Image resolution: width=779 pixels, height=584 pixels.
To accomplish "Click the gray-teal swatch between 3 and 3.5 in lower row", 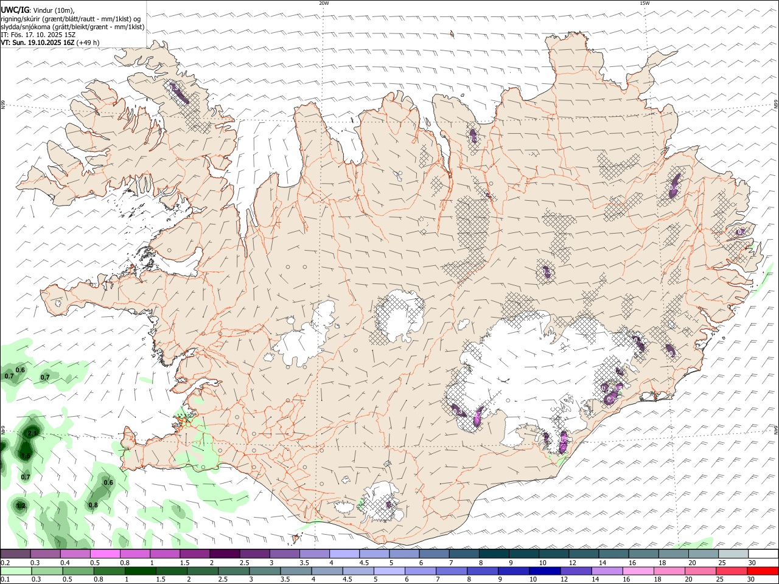I will click(x=264, y=571).
